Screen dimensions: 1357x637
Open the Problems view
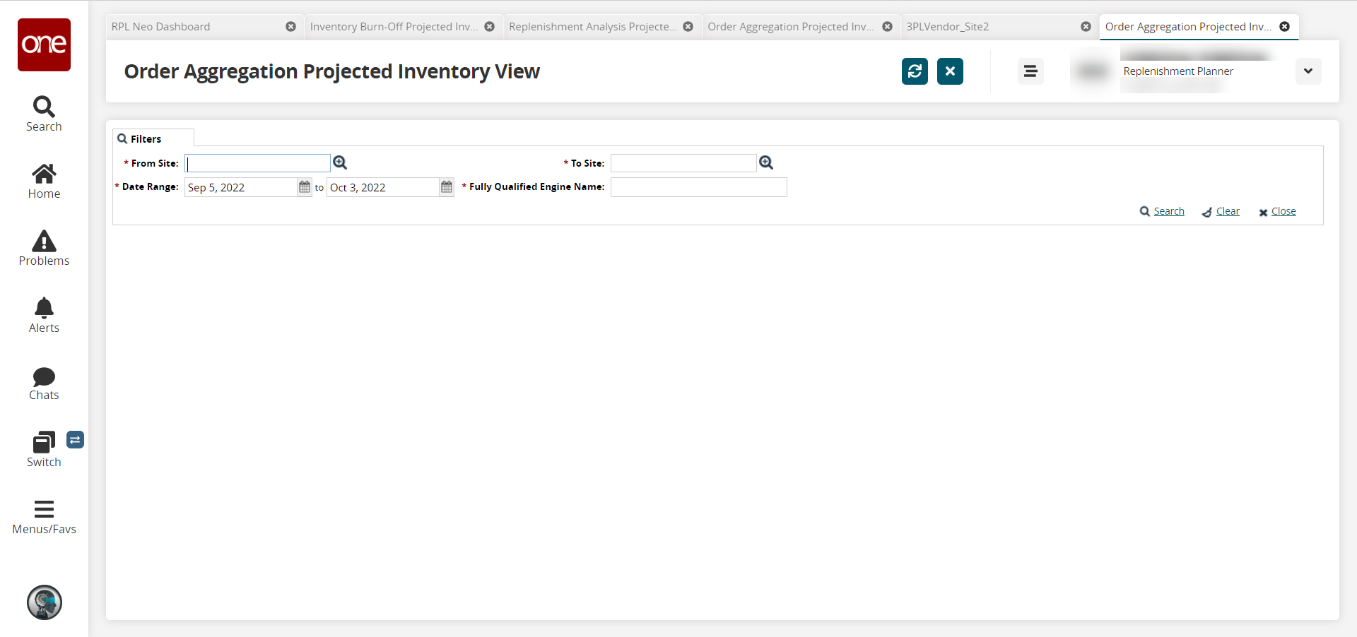tap(44, 249)
